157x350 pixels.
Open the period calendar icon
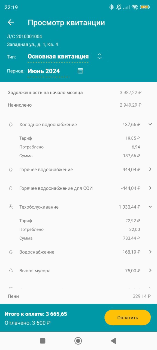80,71
